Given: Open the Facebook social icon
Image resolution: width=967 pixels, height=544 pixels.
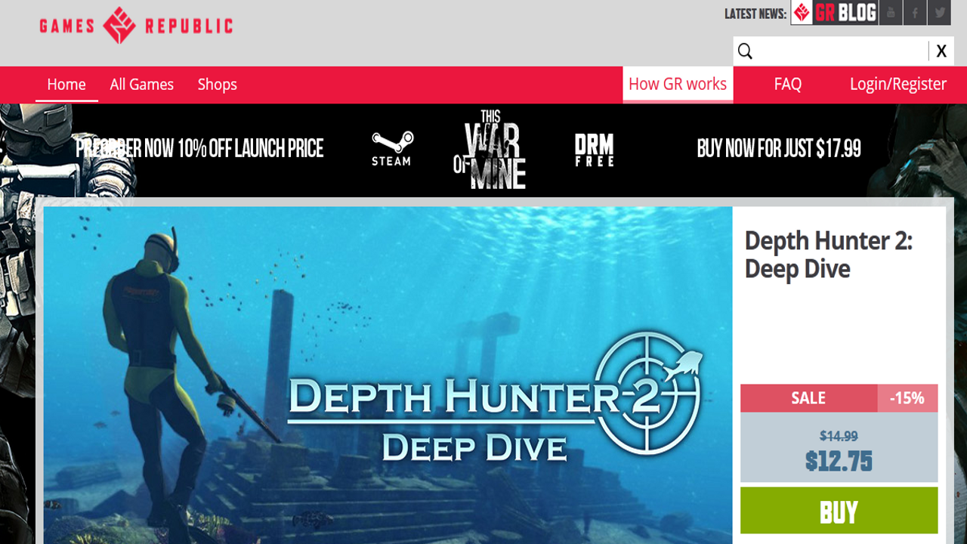Looking at the screenshot, I should point(915,13).
